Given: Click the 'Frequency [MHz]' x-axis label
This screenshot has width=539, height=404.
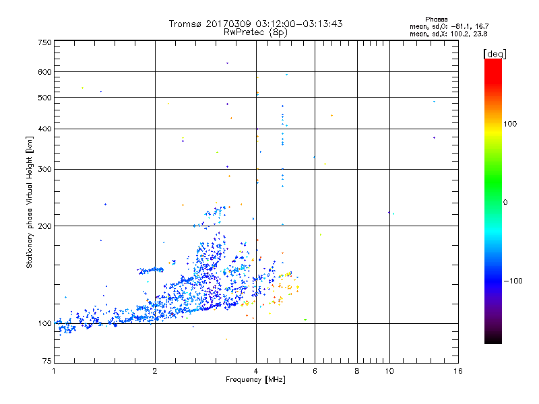Looking at the screenshot, I should pos(255,380).
